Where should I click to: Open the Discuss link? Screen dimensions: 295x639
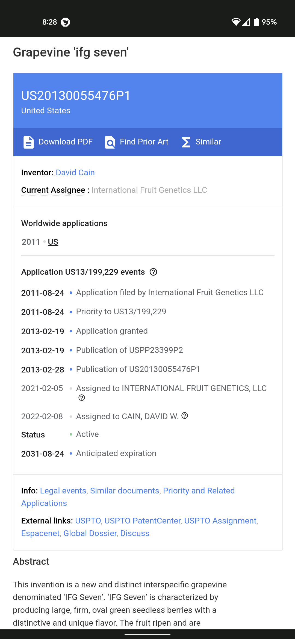pos(135,533)
